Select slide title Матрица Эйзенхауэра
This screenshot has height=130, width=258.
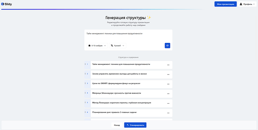116,93
